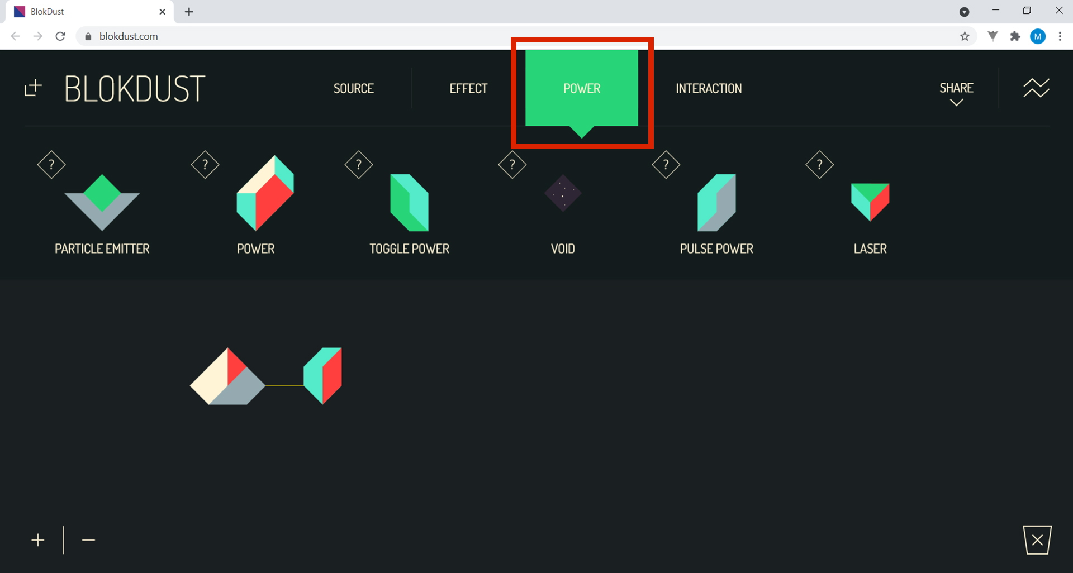Expand the Share dropdown
Image resolution: width=1073 pixels, height=573 pixels.
(956, 93)
